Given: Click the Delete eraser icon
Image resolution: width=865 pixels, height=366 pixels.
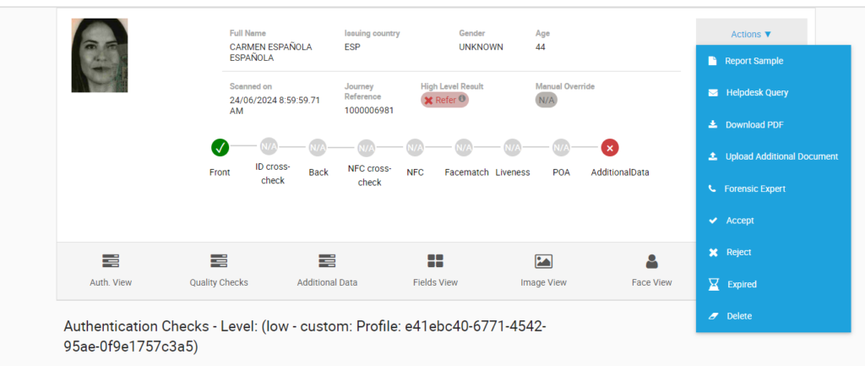Looking at the screenshot, I should (x=712, y=316).
